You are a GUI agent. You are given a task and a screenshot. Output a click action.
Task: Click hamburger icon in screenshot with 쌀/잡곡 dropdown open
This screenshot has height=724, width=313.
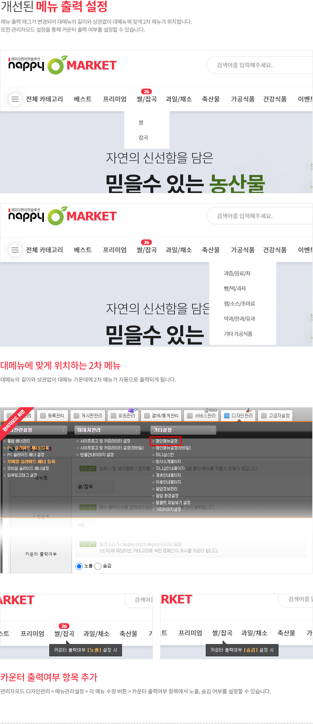(x=15, y=99)
